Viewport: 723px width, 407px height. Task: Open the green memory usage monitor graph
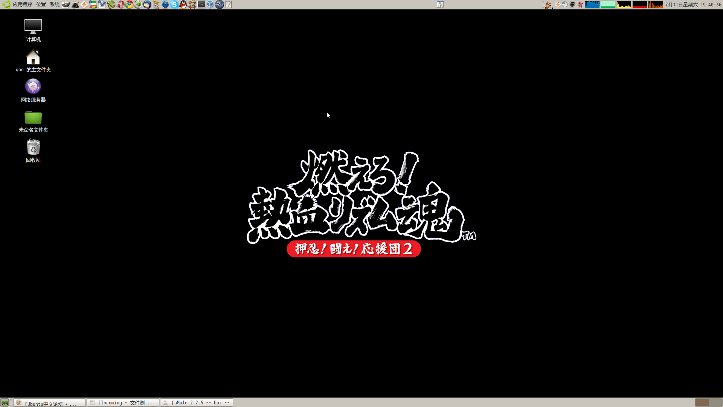pos(608,5)
